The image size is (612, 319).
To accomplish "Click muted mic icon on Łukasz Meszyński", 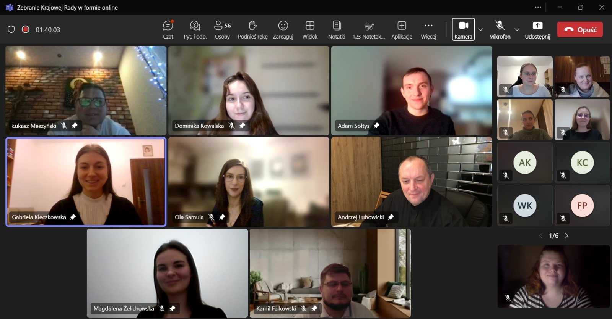I will click(x=64, y=126).
